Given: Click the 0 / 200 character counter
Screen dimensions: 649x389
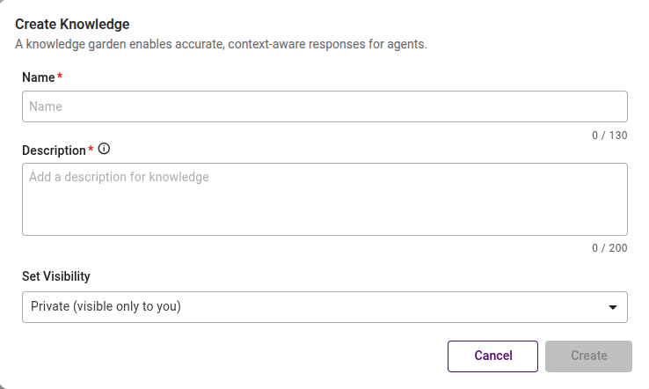Looking at the screenshot, I should 609,248.
